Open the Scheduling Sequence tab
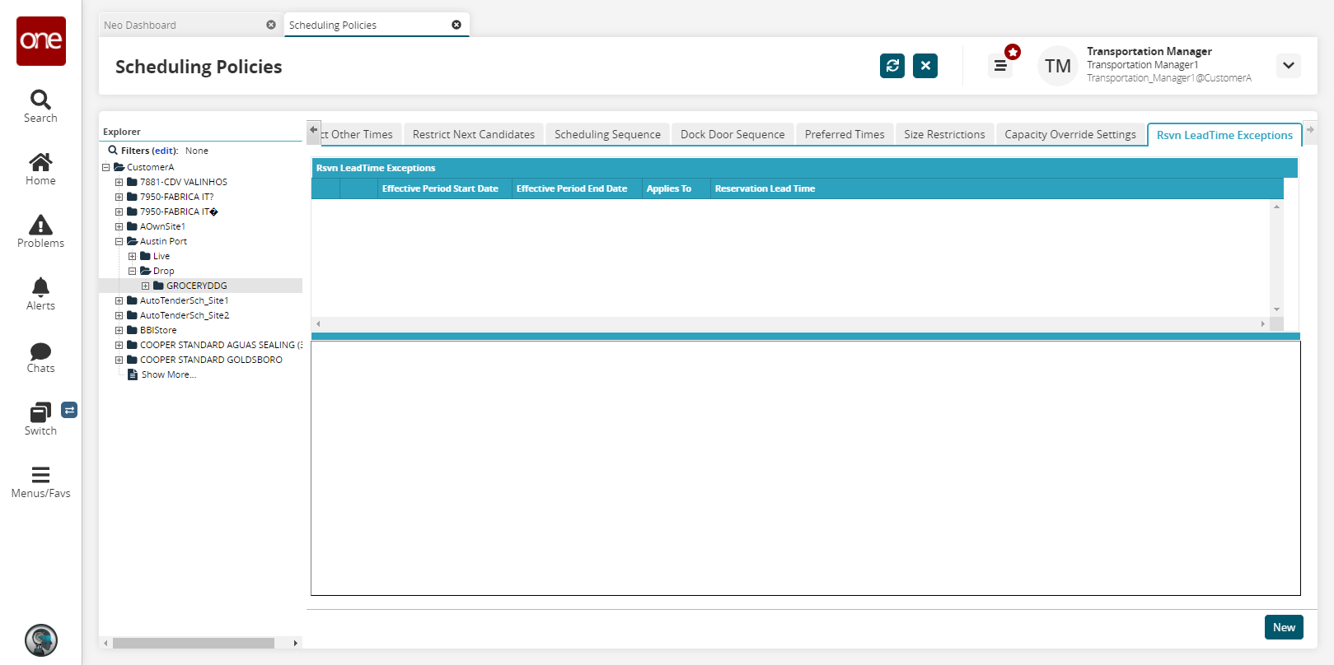Screen dimensions: 1334x665 (x=607, y=134)
